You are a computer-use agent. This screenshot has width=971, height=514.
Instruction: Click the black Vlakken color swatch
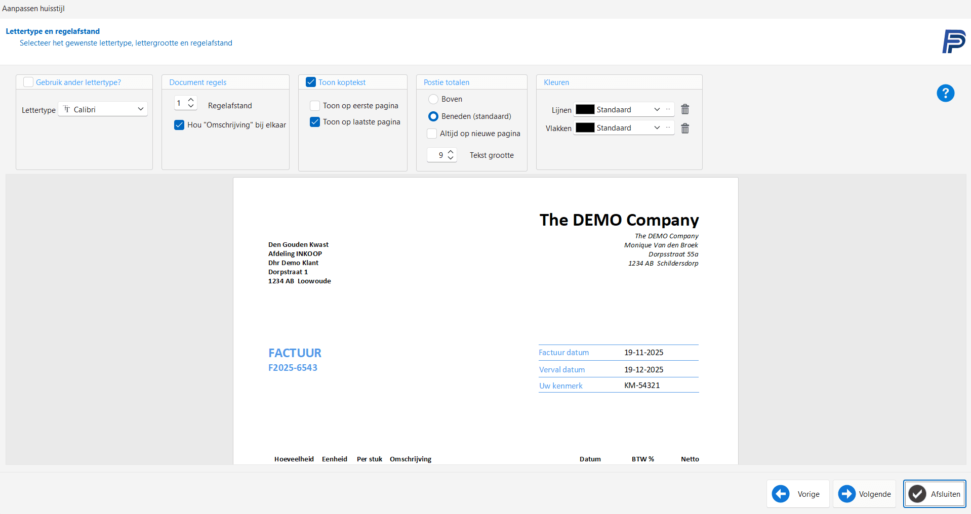pyautogui.click(x=585, y=127)
